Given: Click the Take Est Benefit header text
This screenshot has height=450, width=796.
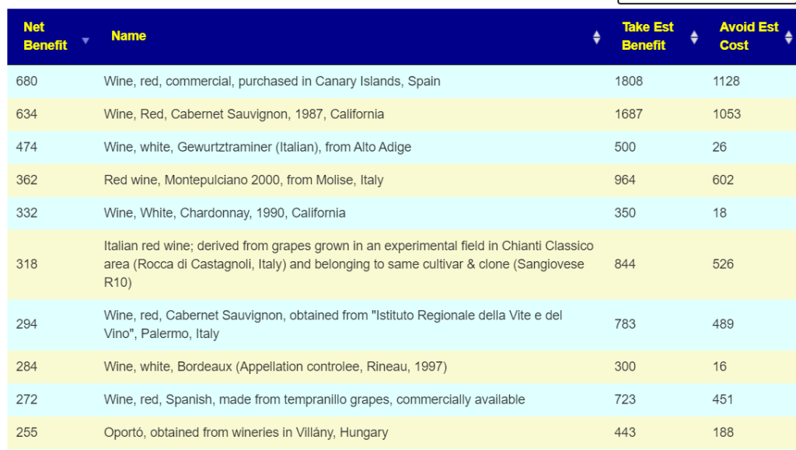Looking at the screenshot, I should coord(648,36).
